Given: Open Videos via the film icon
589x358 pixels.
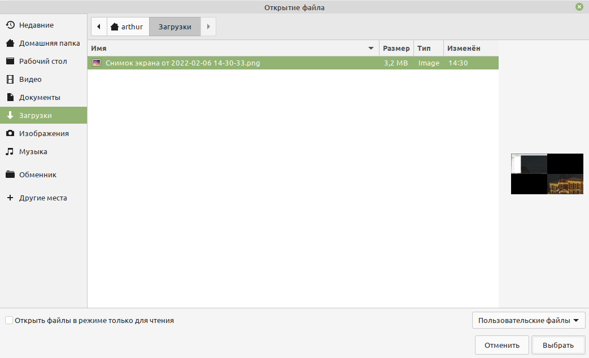Looking at the screenshot, I should 10,80.
